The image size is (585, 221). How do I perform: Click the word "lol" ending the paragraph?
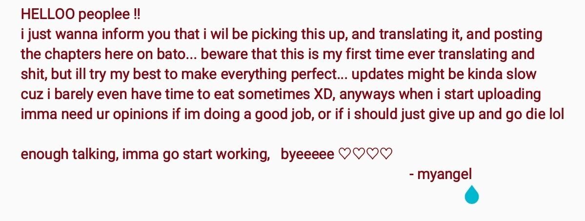557,114
